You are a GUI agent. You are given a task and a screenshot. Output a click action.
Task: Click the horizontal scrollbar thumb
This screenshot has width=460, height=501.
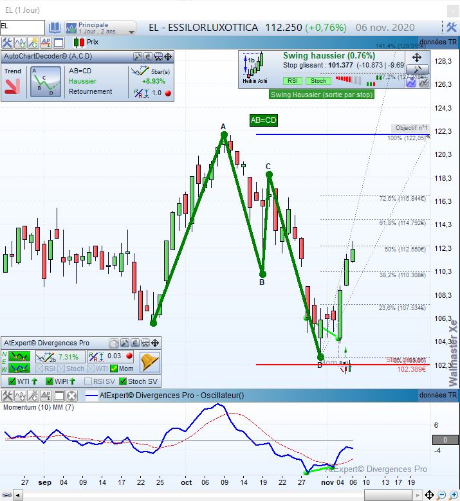pos(388,496)
